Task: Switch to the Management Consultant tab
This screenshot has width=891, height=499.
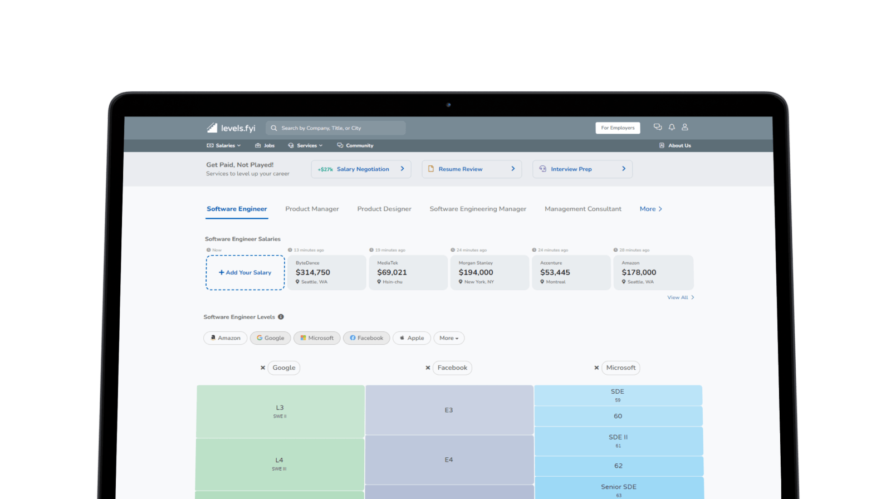Action: coord(583,209)
